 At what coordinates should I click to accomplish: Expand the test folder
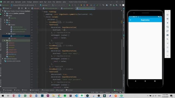click(5, 41)
